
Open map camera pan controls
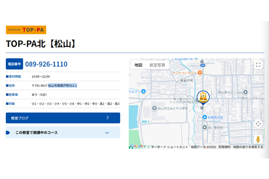258,124
